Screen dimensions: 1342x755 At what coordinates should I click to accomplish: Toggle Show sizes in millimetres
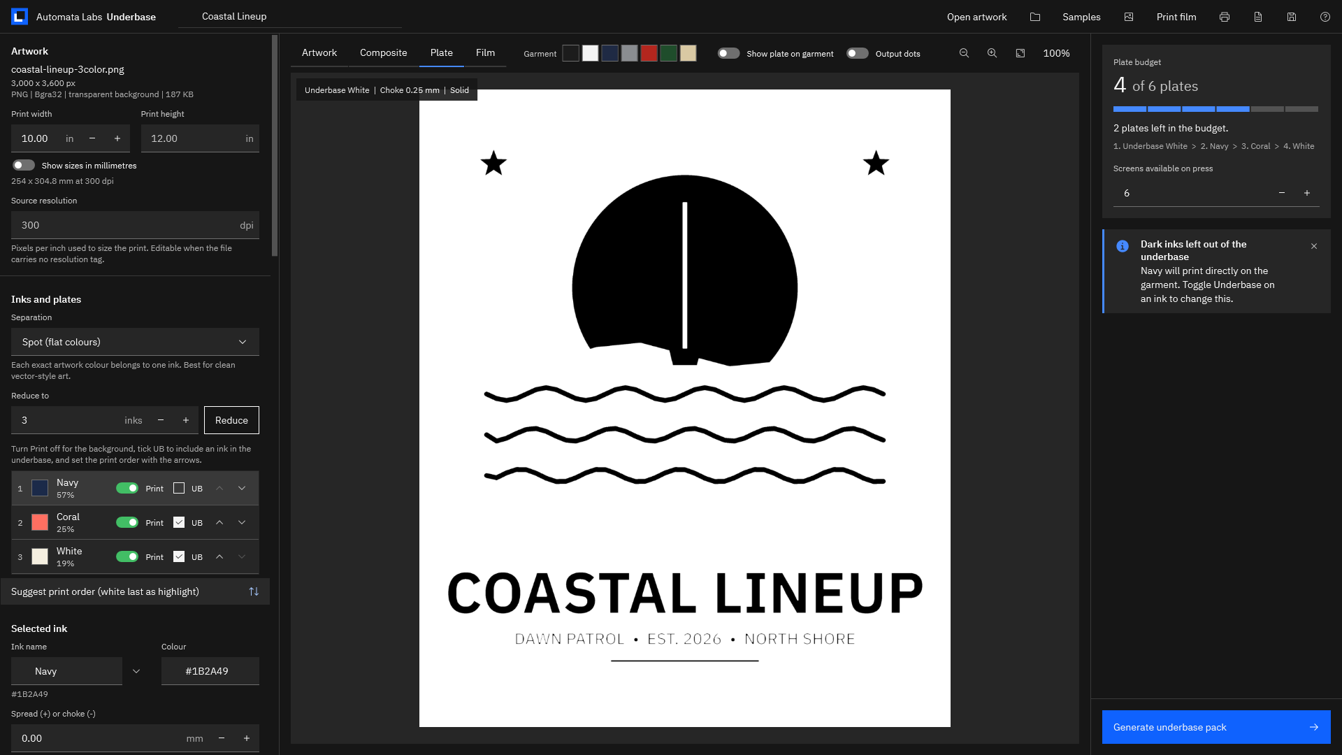coord(24,166)
